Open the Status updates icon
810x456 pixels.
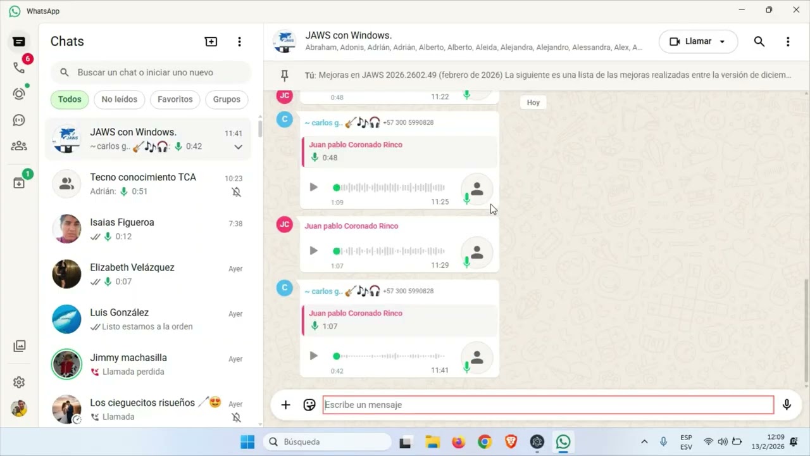[x=19, y=94]
